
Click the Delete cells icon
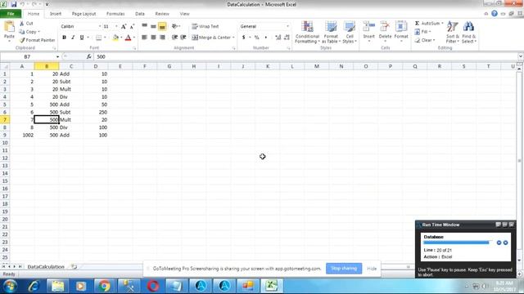385,27
